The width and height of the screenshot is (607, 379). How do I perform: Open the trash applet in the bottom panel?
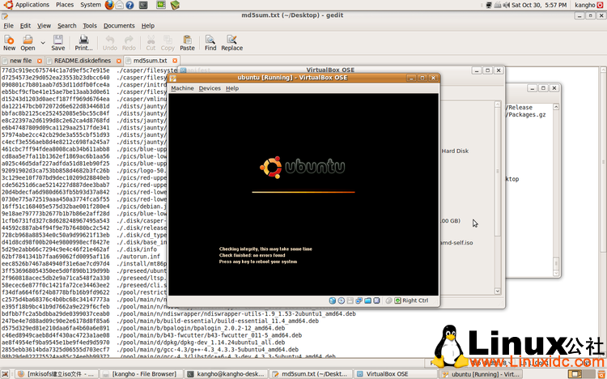(601, 374)
